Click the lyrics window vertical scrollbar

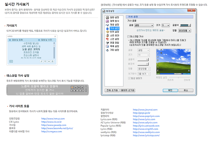tap(54, 51)
